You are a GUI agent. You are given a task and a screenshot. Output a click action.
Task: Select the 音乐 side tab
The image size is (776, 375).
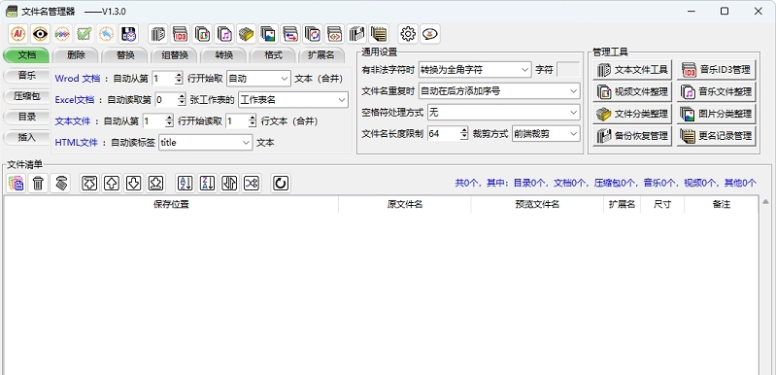[27, 76]
